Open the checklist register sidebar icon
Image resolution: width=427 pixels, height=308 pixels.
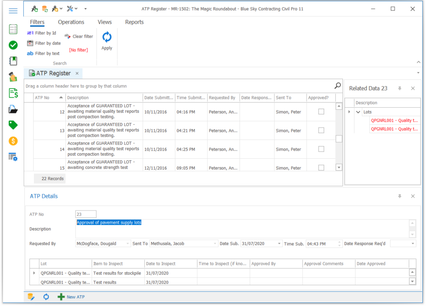coord(13,29)
